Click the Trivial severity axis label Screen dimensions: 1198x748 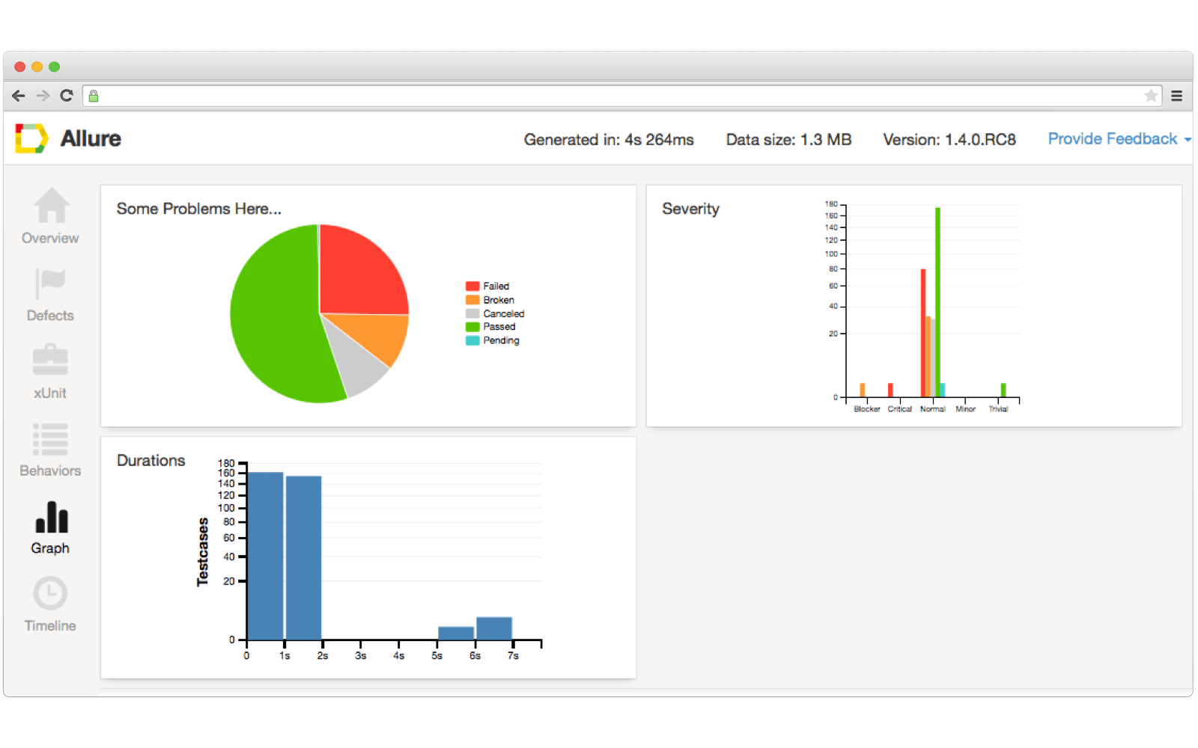999,409
